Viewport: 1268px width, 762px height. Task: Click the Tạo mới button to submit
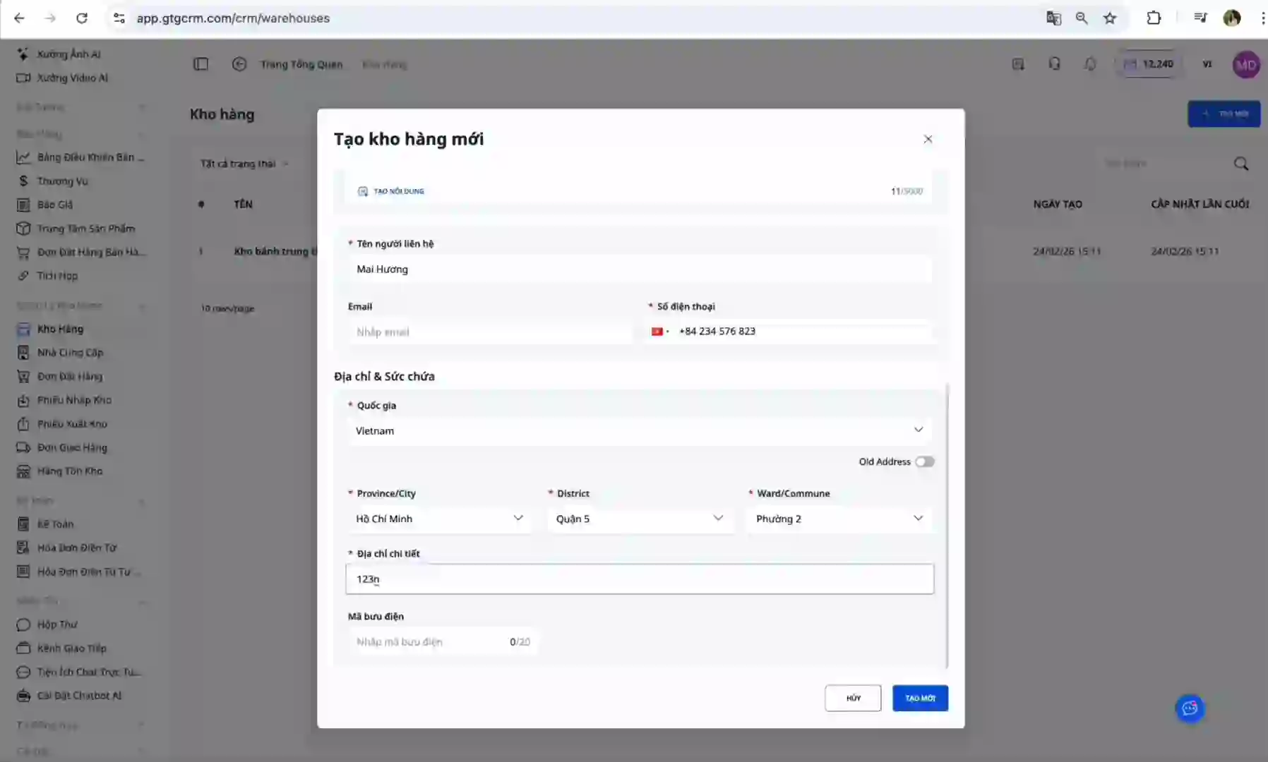(919, 698)
